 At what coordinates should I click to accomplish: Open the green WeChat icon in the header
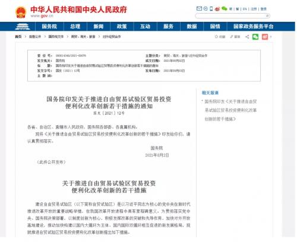pyautogui.click(x=224, y=8)
